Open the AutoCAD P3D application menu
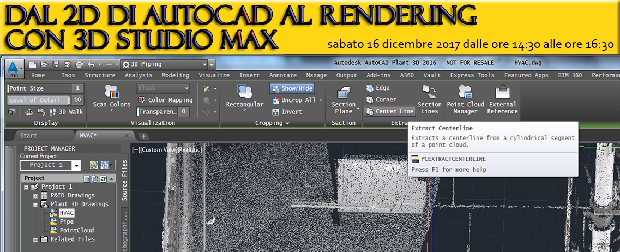 (x=14, y=69)
